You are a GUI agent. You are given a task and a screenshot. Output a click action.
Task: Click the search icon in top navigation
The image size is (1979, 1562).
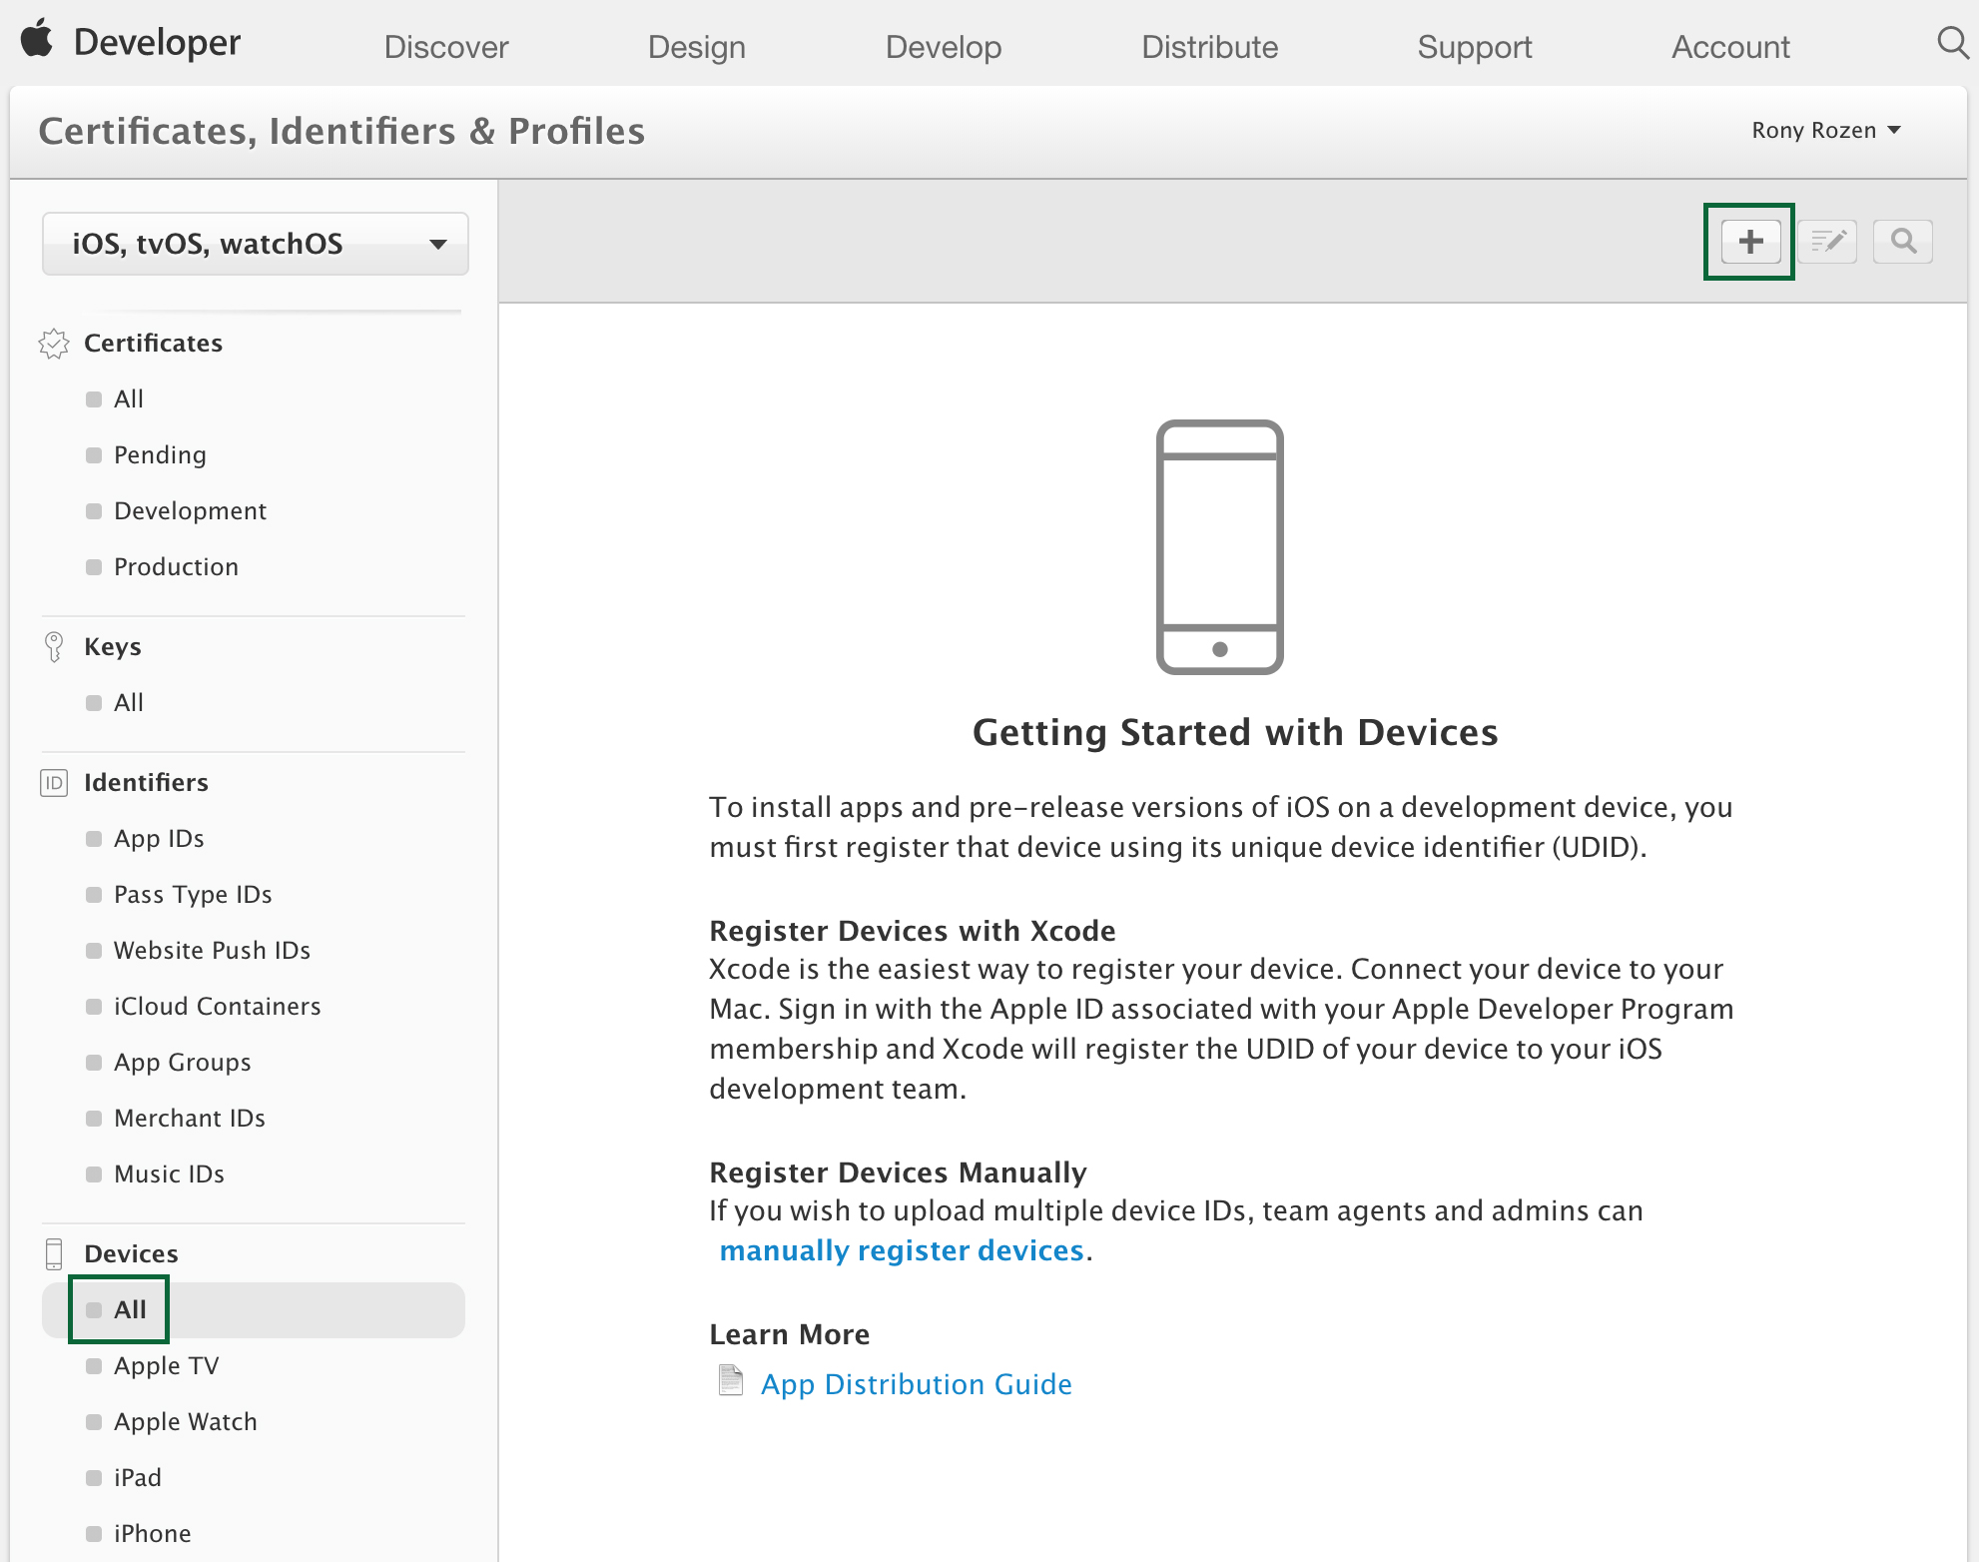(1952, 43)
